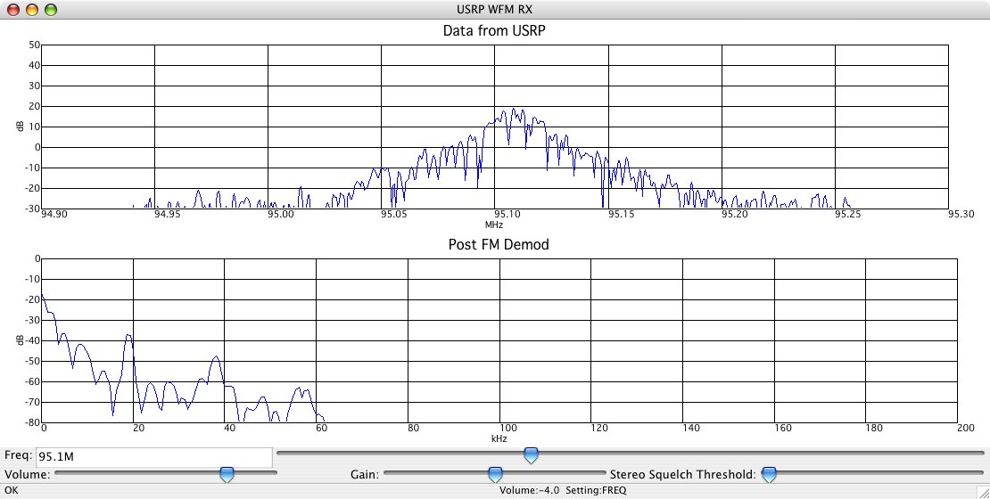
Task: Click the 95.05 axis tick label
Action: coord(394,215)
